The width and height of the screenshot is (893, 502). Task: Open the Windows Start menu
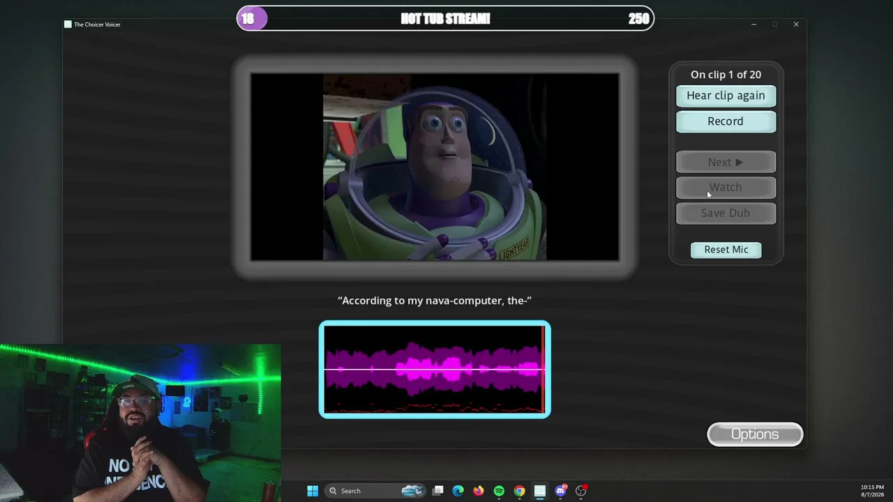tap(313, 491)
